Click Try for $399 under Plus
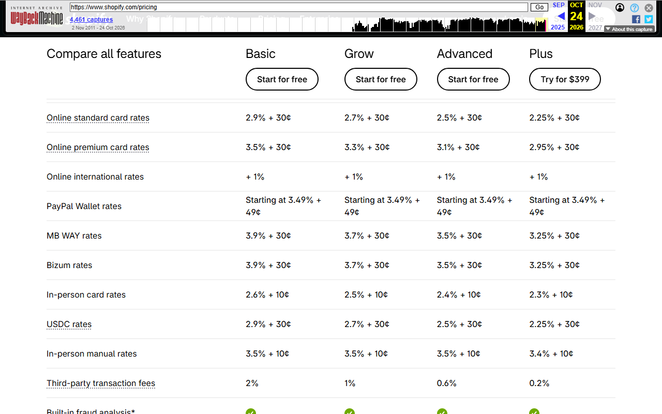Viewport: 662px width, 414px height. (x=565, y=79)
